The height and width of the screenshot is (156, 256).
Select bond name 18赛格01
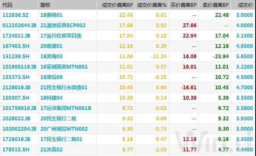tap(51, 15)
